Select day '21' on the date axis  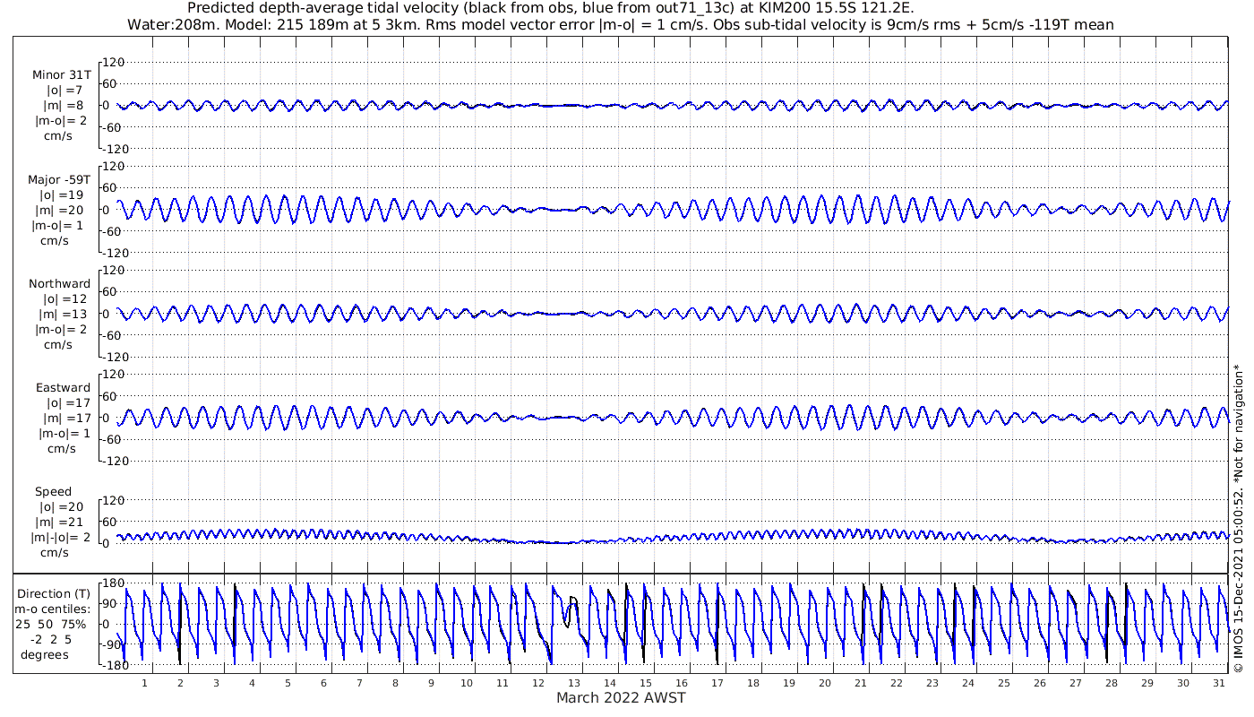pyautogui.click(x=861, y=683)
